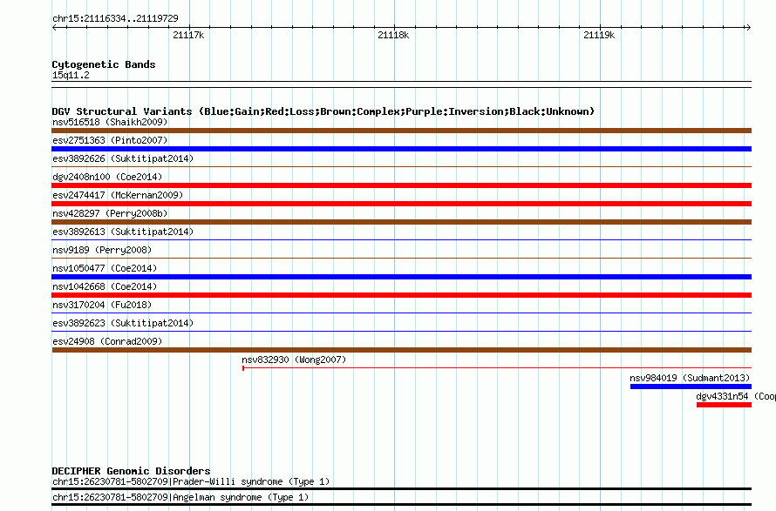Click the nsv3170204 (Fu2018) label
776x511 pixels.
pos(102,305)
